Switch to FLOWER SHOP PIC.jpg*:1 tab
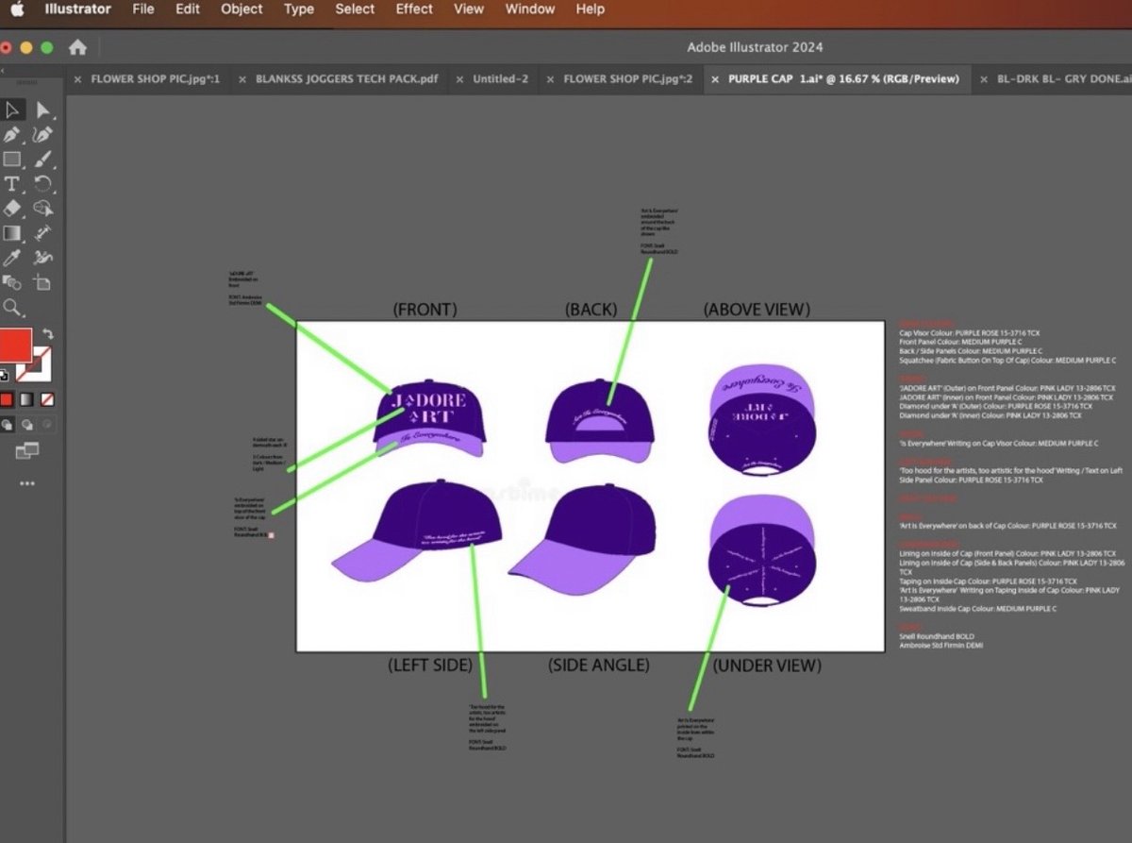Image resolution: width=1132 pixels, height=843 pixels. (x=155, y=79)
